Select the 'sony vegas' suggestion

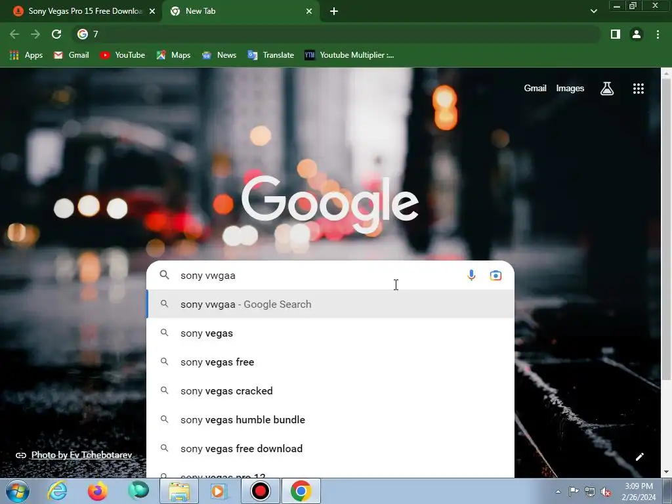pyautogui.click(x=331, y=333)
